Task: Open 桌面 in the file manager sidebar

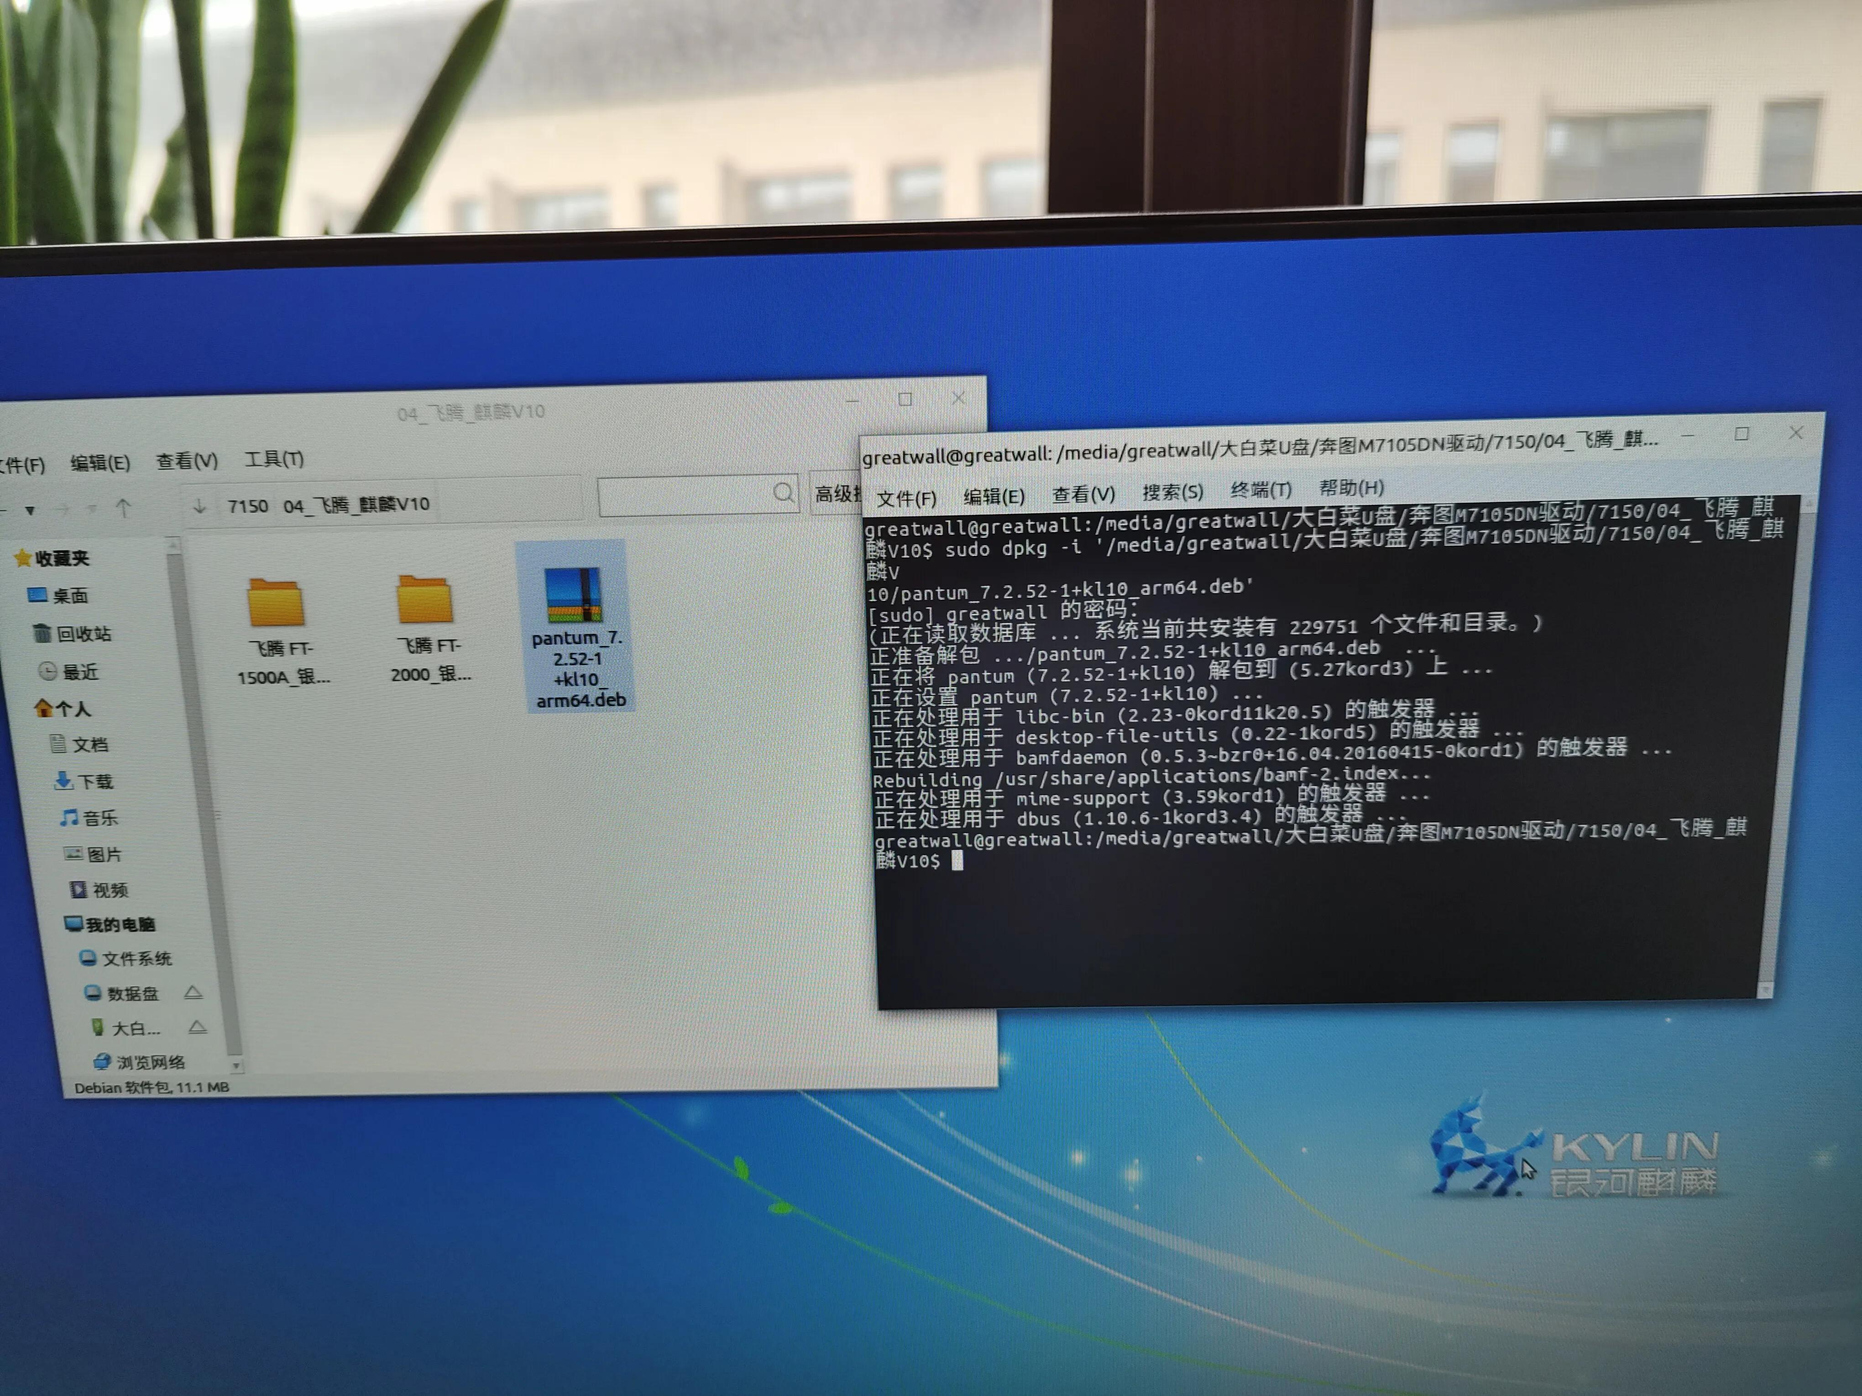Action: coord(59,596)
